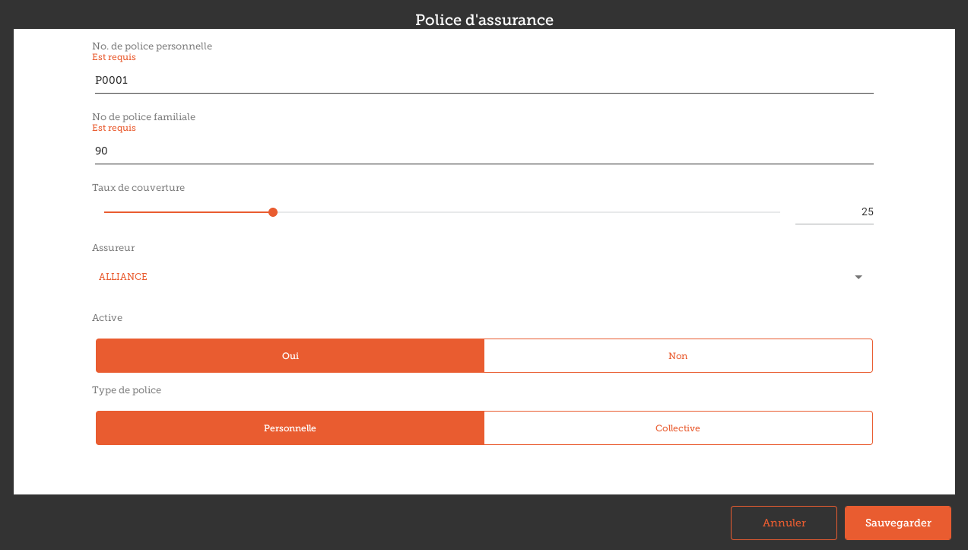Click the 'Taux de couverture' label

pyautogui.click(x=138, y=188)
